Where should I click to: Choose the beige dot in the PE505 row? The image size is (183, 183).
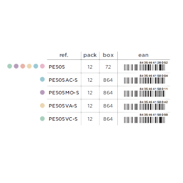(x=29, y=66)
